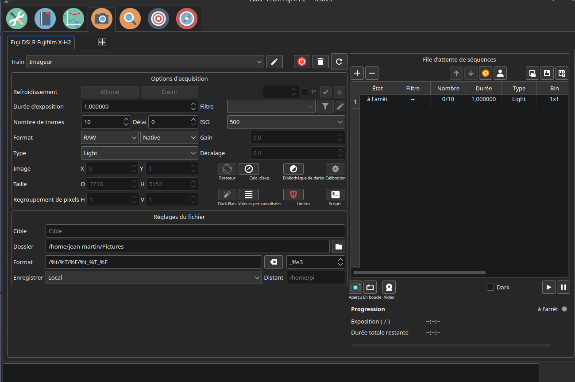Open the exposure calculator (Calc. d'exp.)
The width and height of the screenshot is (575, 382).
(248, 169)
